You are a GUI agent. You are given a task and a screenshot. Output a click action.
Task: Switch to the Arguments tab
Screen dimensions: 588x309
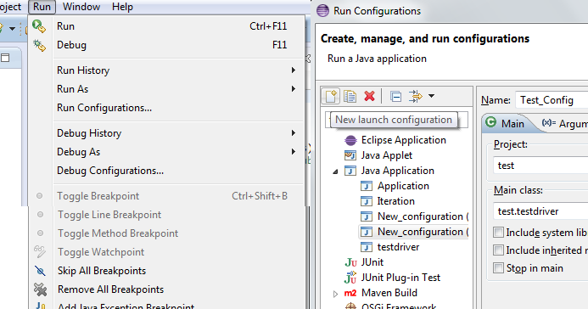564,123
